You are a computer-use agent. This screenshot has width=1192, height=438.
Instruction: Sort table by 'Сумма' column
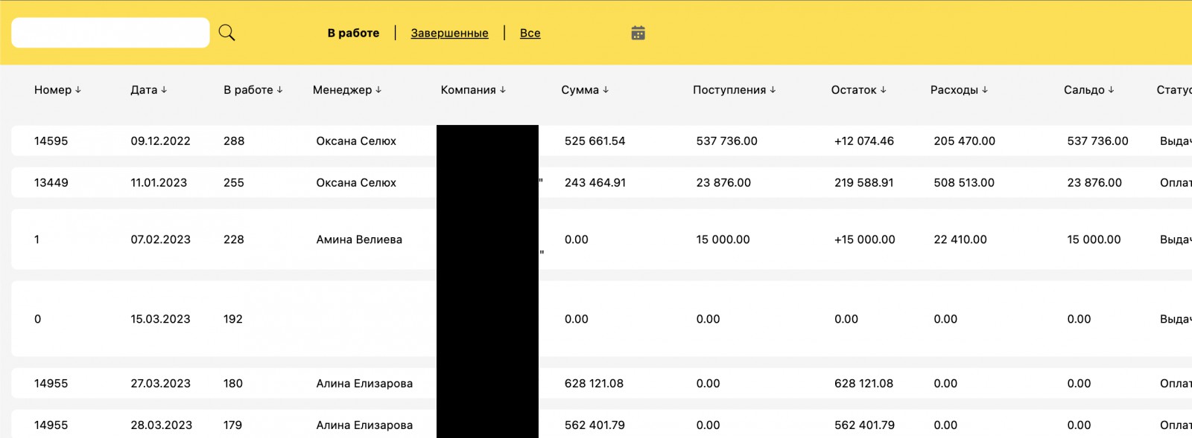pyautogui.click(x=585, y=90)
